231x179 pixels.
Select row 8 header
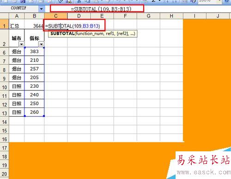point(5,69)
